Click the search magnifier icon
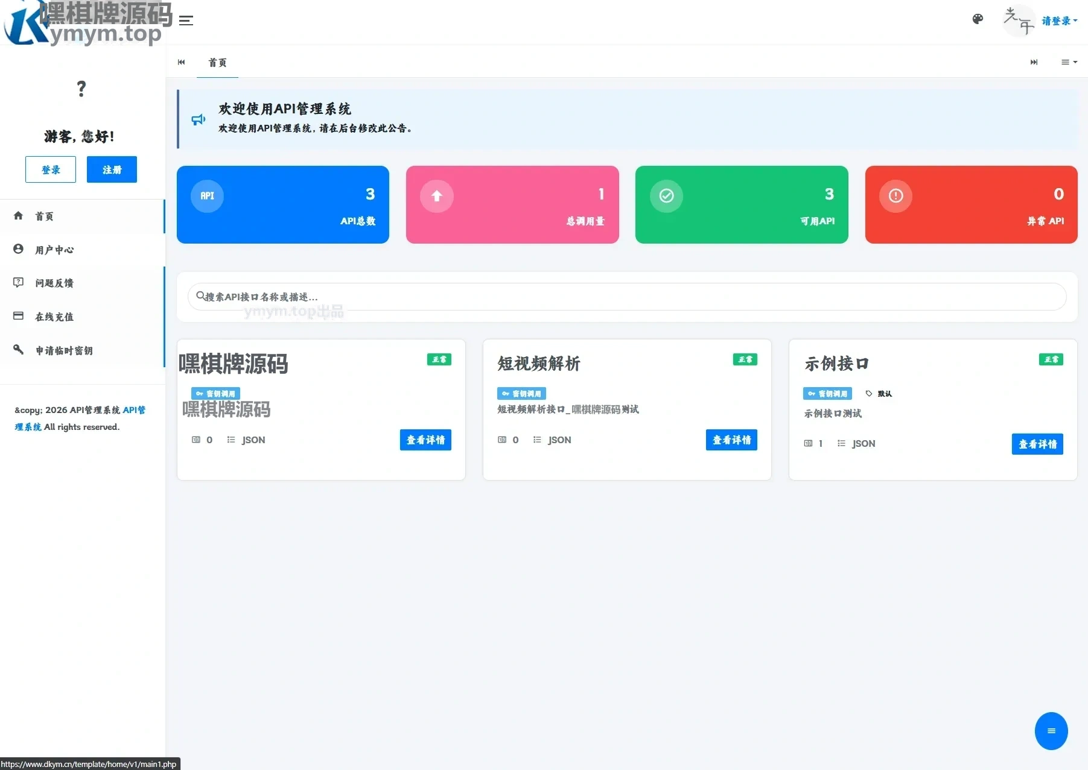 pyautogui.click(x=200, y=296)
